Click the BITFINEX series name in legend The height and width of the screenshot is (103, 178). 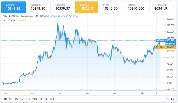12,21
